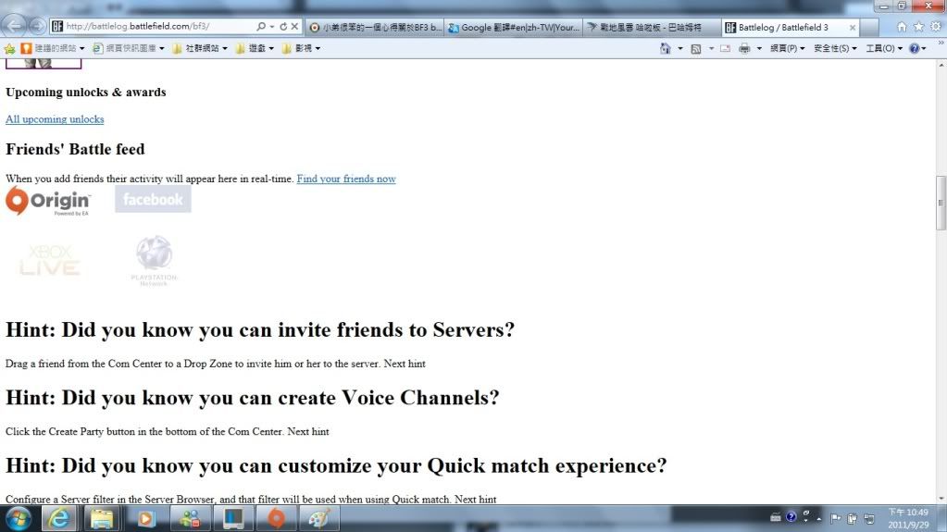The height and width of the screenshot is (532, 947).
Task: Expand the 遊戲 favorites folder dropdown
Action: [255, 48]
